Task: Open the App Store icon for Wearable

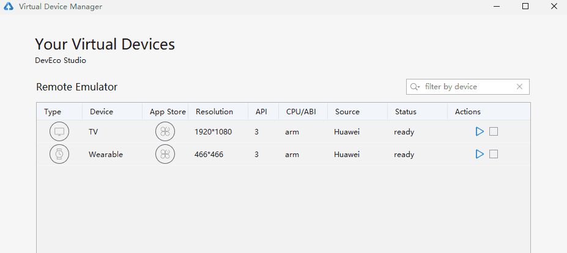Action: [165, 155]
